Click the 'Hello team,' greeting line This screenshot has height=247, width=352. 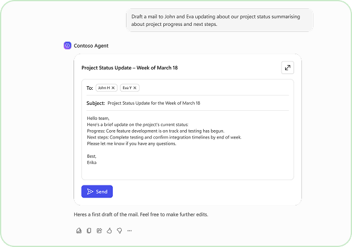[x=98, y=118]
